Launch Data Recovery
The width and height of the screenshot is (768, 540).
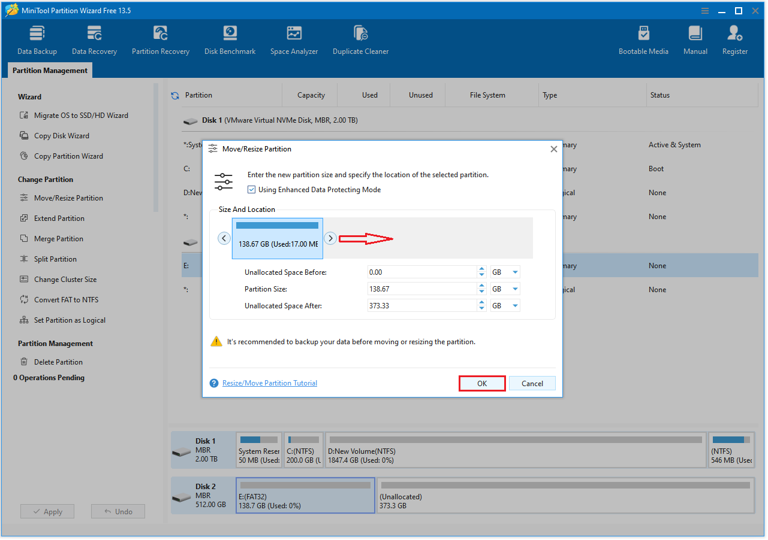pos(94,39)
